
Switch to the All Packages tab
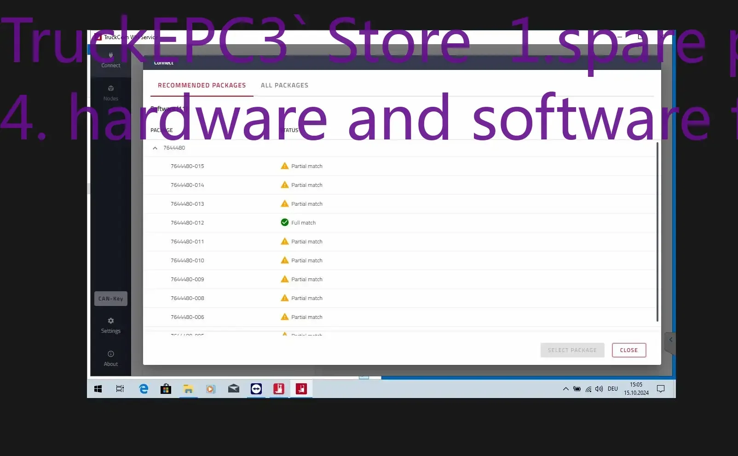click(x=284, y=86)
